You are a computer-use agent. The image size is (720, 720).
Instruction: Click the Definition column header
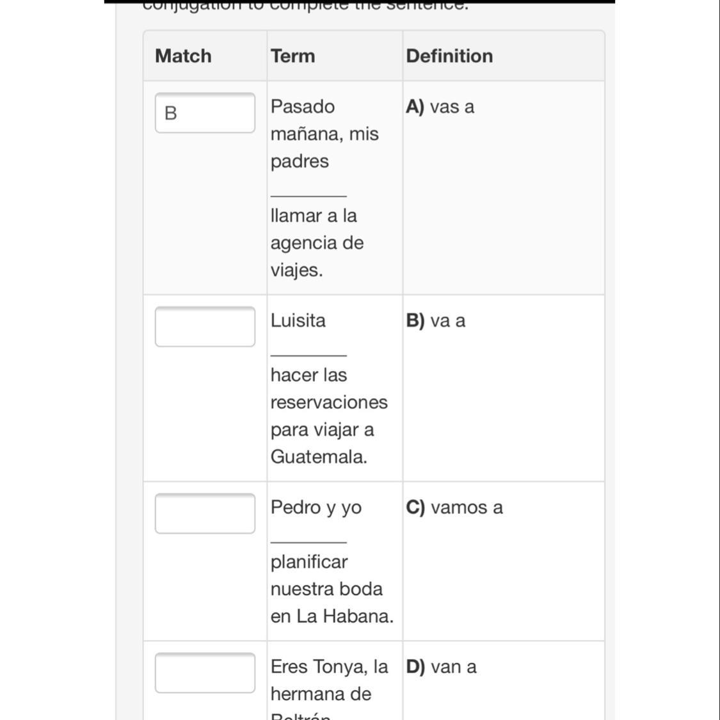click(x=449, y=56)
